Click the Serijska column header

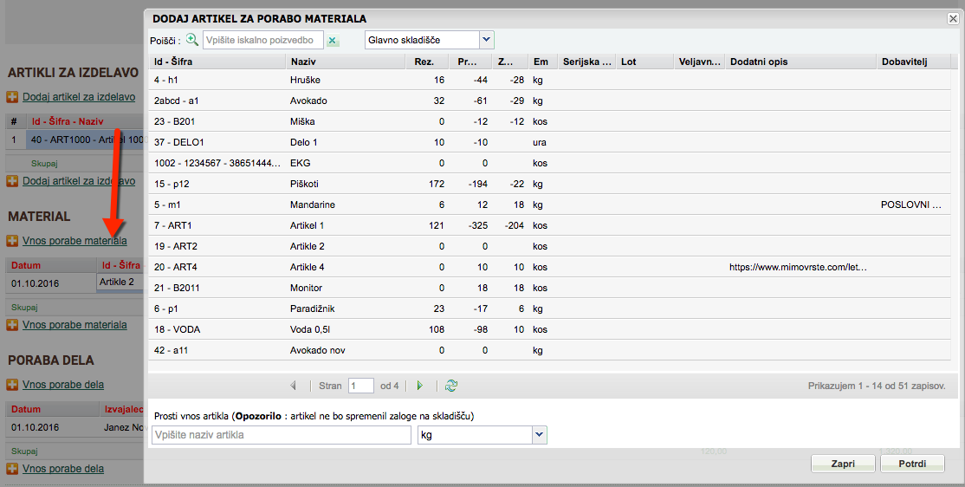(x=586, y=62)
